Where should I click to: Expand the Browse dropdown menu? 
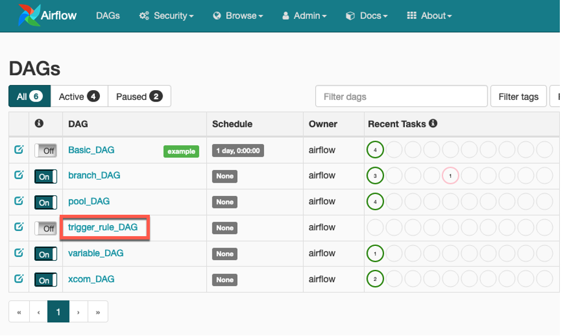[x=238, y=16]
